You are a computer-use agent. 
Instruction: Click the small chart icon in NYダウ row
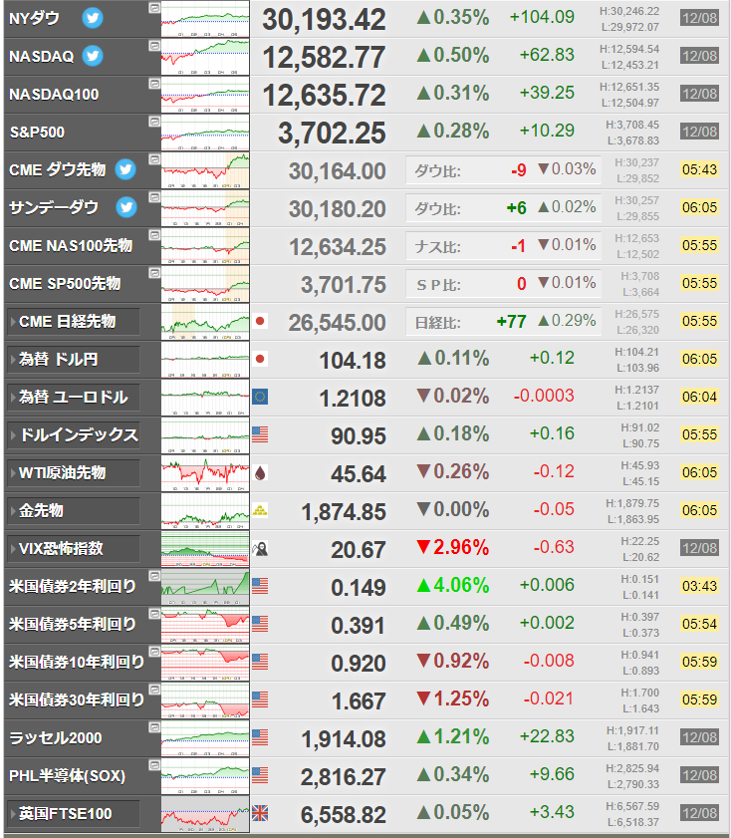pos(154,8)
